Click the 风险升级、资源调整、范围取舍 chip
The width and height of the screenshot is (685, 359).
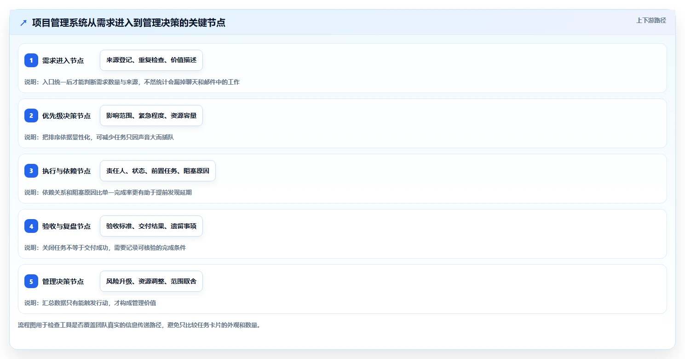tap(151, 281)
